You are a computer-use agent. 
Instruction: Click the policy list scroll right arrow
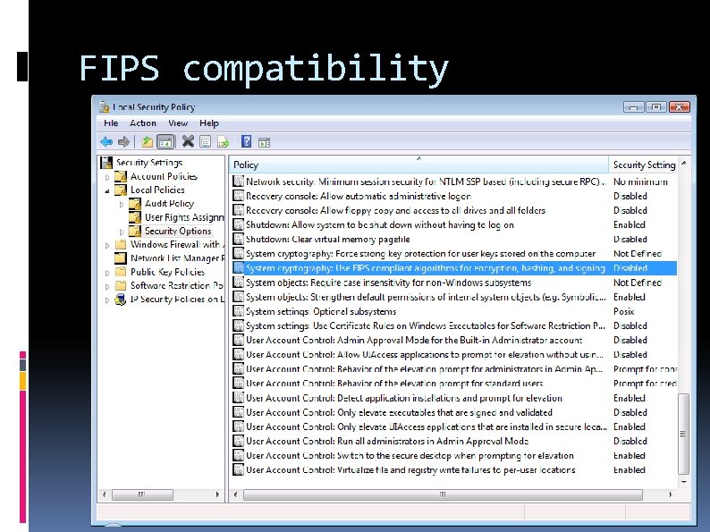coord(670,494)
